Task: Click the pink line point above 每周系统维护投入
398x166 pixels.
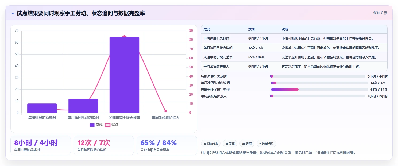Action: [165, 111]
